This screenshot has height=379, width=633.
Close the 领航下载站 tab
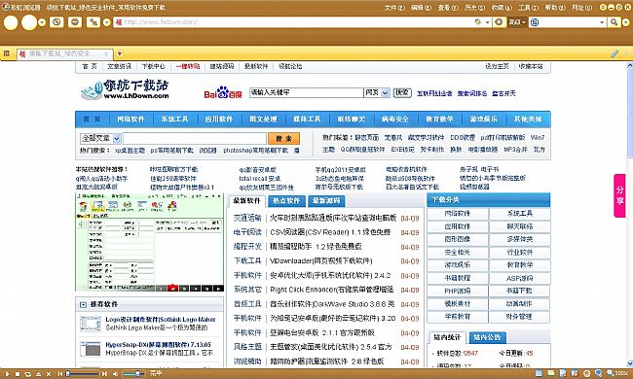click(106, 54)
